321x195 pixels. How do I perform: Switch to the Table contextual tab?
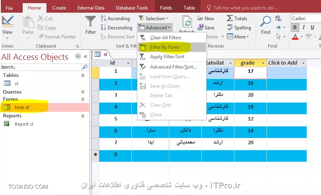point(189,8)
